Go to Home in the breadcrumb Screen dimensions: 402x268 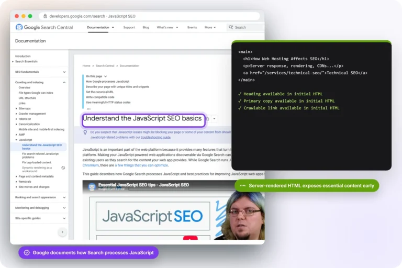86,65
